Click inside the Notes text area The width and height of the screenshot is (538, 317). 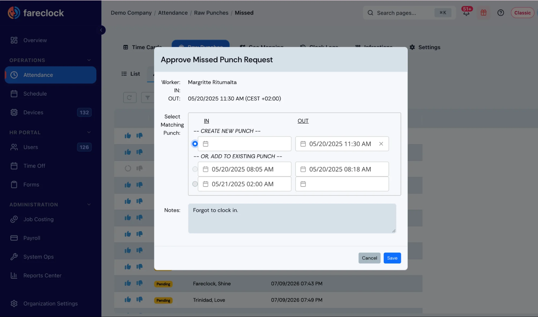pyautogui.click(x=292, y=218)
